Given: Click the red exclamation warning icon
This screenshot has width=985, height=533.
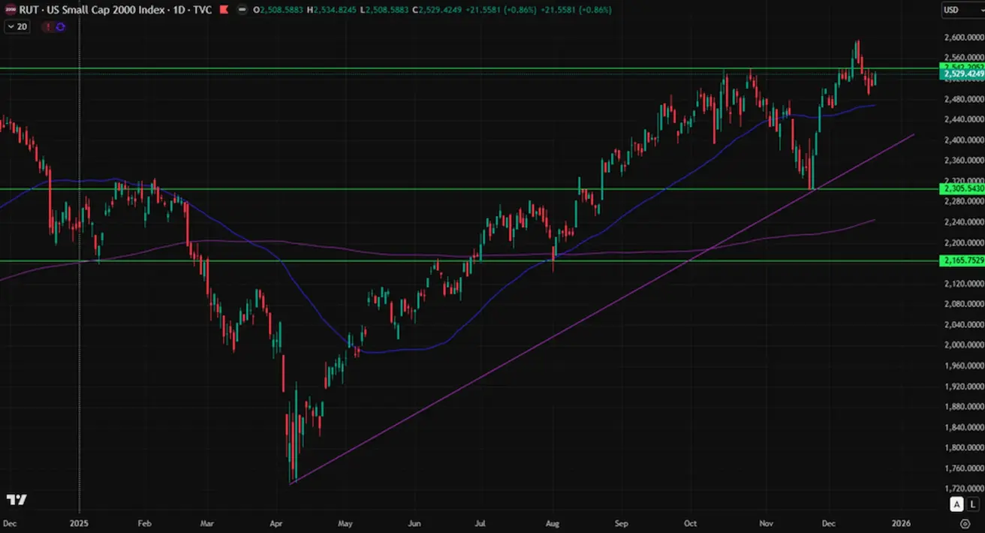Looking at the screenshot, I should 47,26.
